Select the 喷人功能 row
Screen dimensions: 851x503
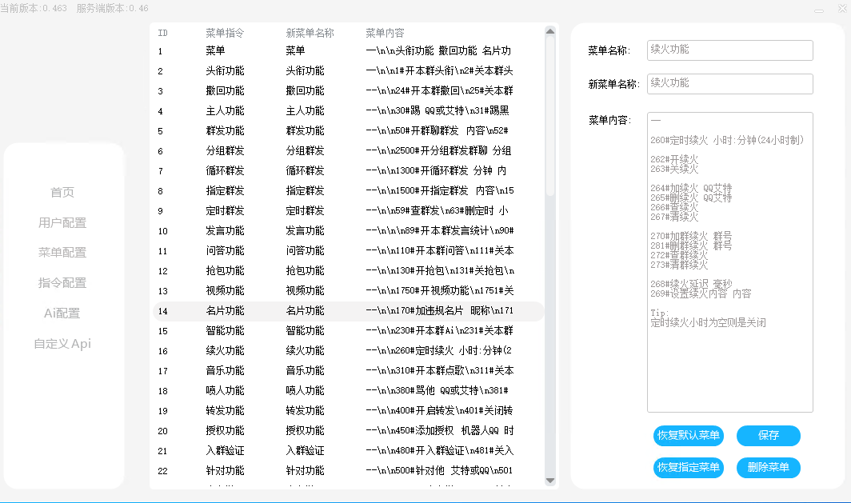[x=349, y=391]
